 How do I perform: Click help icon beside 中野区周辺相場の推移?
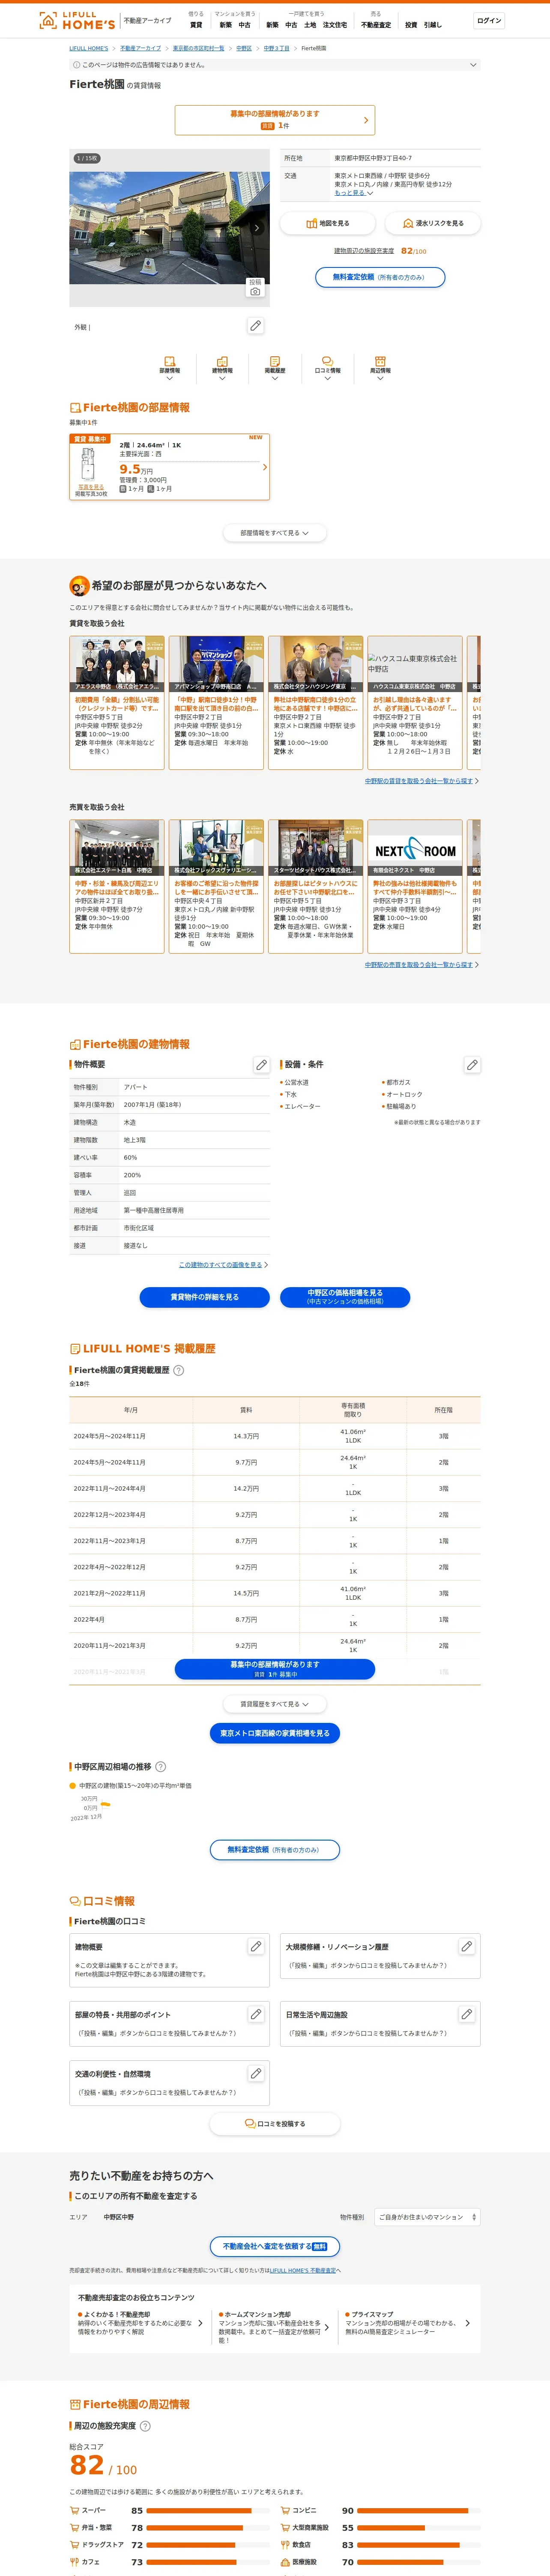pos(161,1767)
